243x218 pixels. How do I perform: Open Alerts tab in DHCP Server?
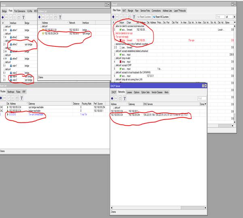click(x=167, y=92)
